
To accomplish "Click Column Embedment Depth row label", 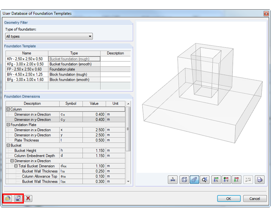I will (x=35, y=156).
